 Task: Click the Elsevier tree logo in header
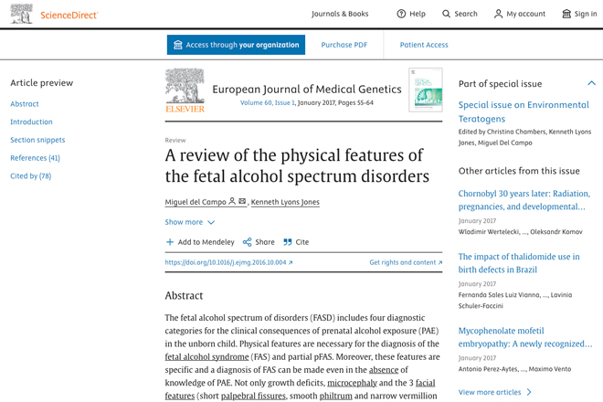pyautogui.click(x=22, y=14)
